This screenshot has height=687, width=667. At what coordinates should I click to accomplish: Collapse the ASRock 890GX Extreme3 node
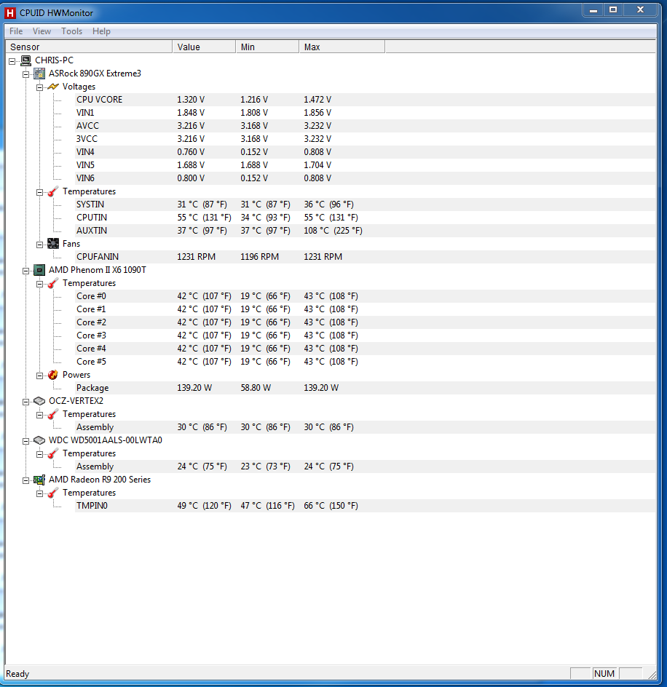(x=26, y=74)
